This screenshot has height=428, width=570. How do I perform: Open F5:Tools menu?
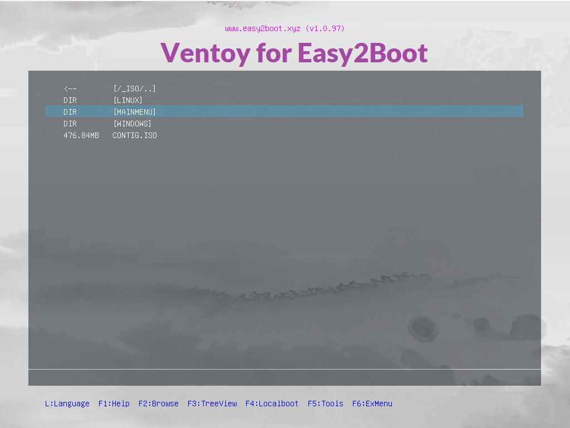pos(325,404)
